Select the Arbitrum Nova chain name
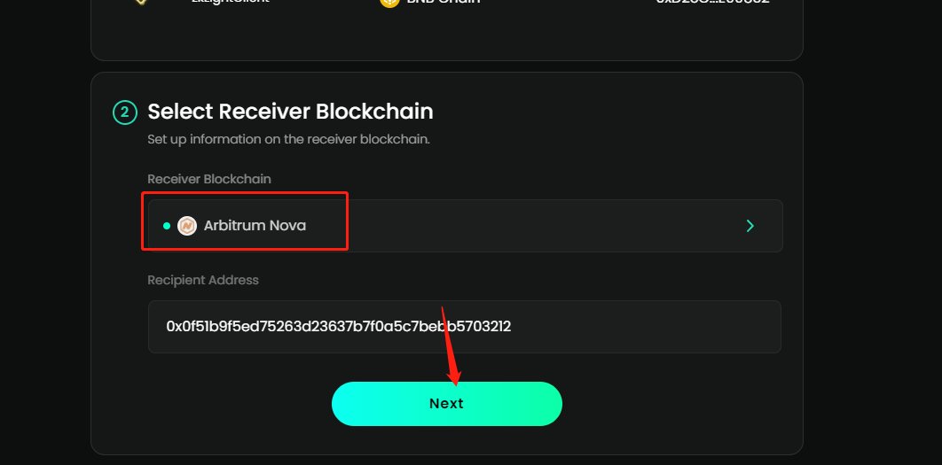The width and height of the screenshot is (942, 465). pyautogui.click(x=255, y=226)
